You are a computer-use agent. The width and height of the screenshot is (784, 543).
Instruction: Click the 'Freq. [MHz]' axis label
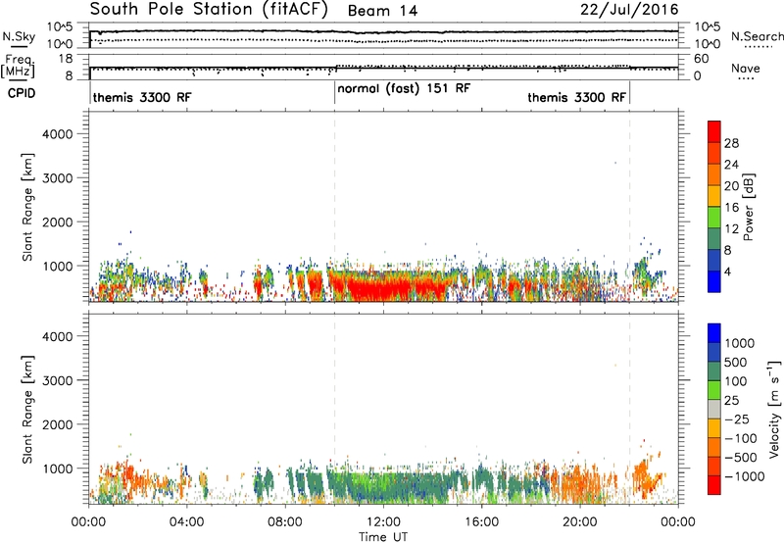(19, 66)
